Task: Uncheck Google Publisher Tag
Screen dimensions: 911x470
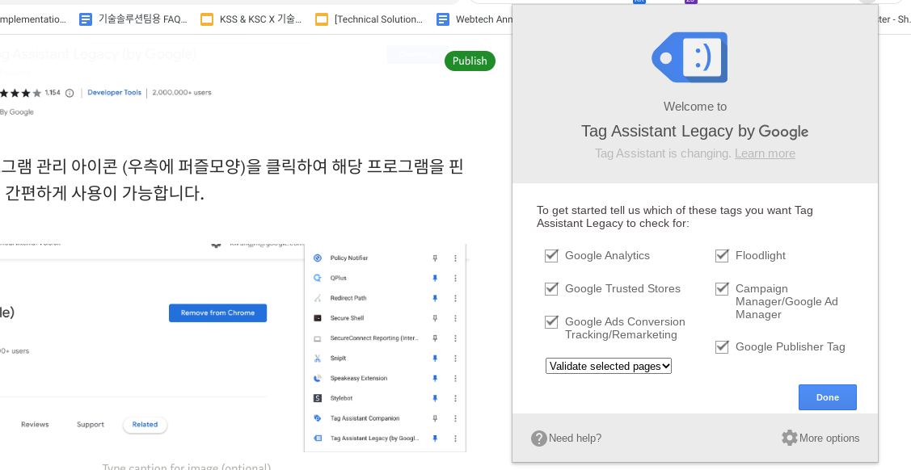Action: [722, 346]
